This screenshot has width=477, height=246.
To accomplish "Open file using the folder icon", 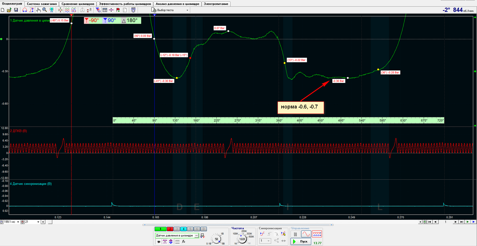I will tap(9, 10).
